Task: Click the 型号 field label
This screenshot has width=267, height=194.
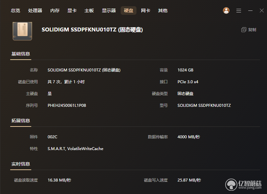Action: tap(164, 105)
